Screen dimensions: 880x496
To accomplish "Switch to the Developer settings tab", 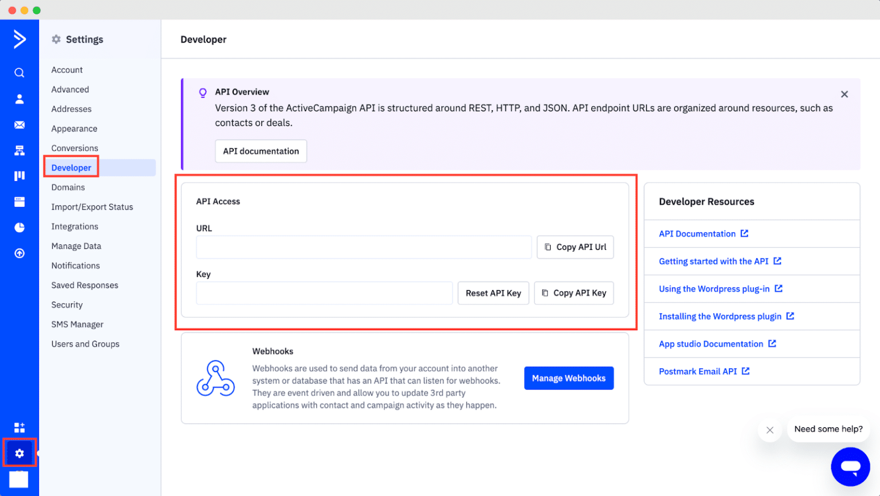I will [x=70, y=167].
